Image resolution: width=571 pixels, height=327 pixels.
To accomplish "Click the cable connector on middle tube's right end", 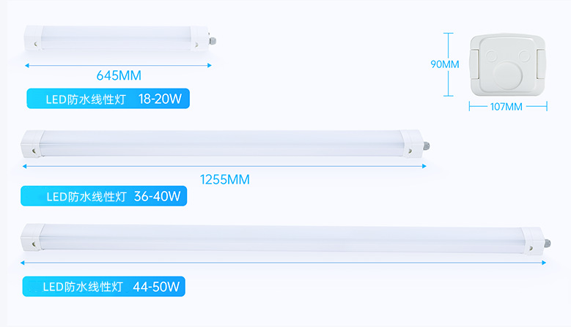I will coord(429,144).
